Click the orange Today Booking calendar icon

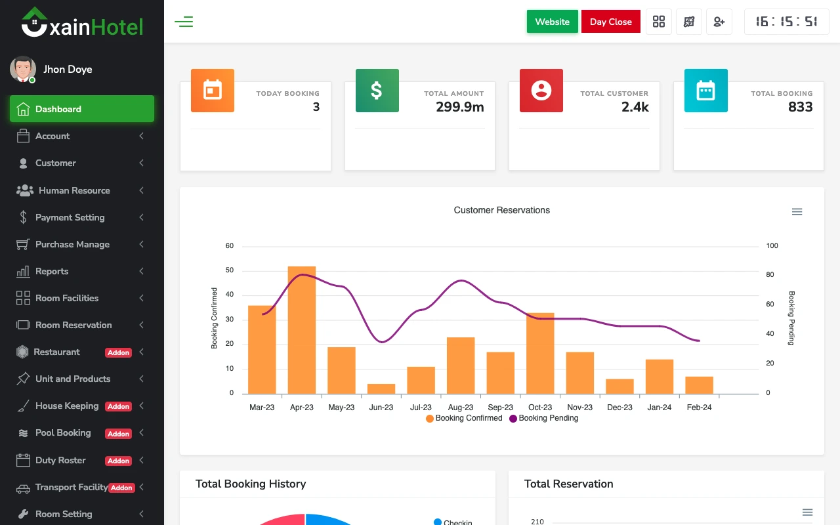coord(213,91)
